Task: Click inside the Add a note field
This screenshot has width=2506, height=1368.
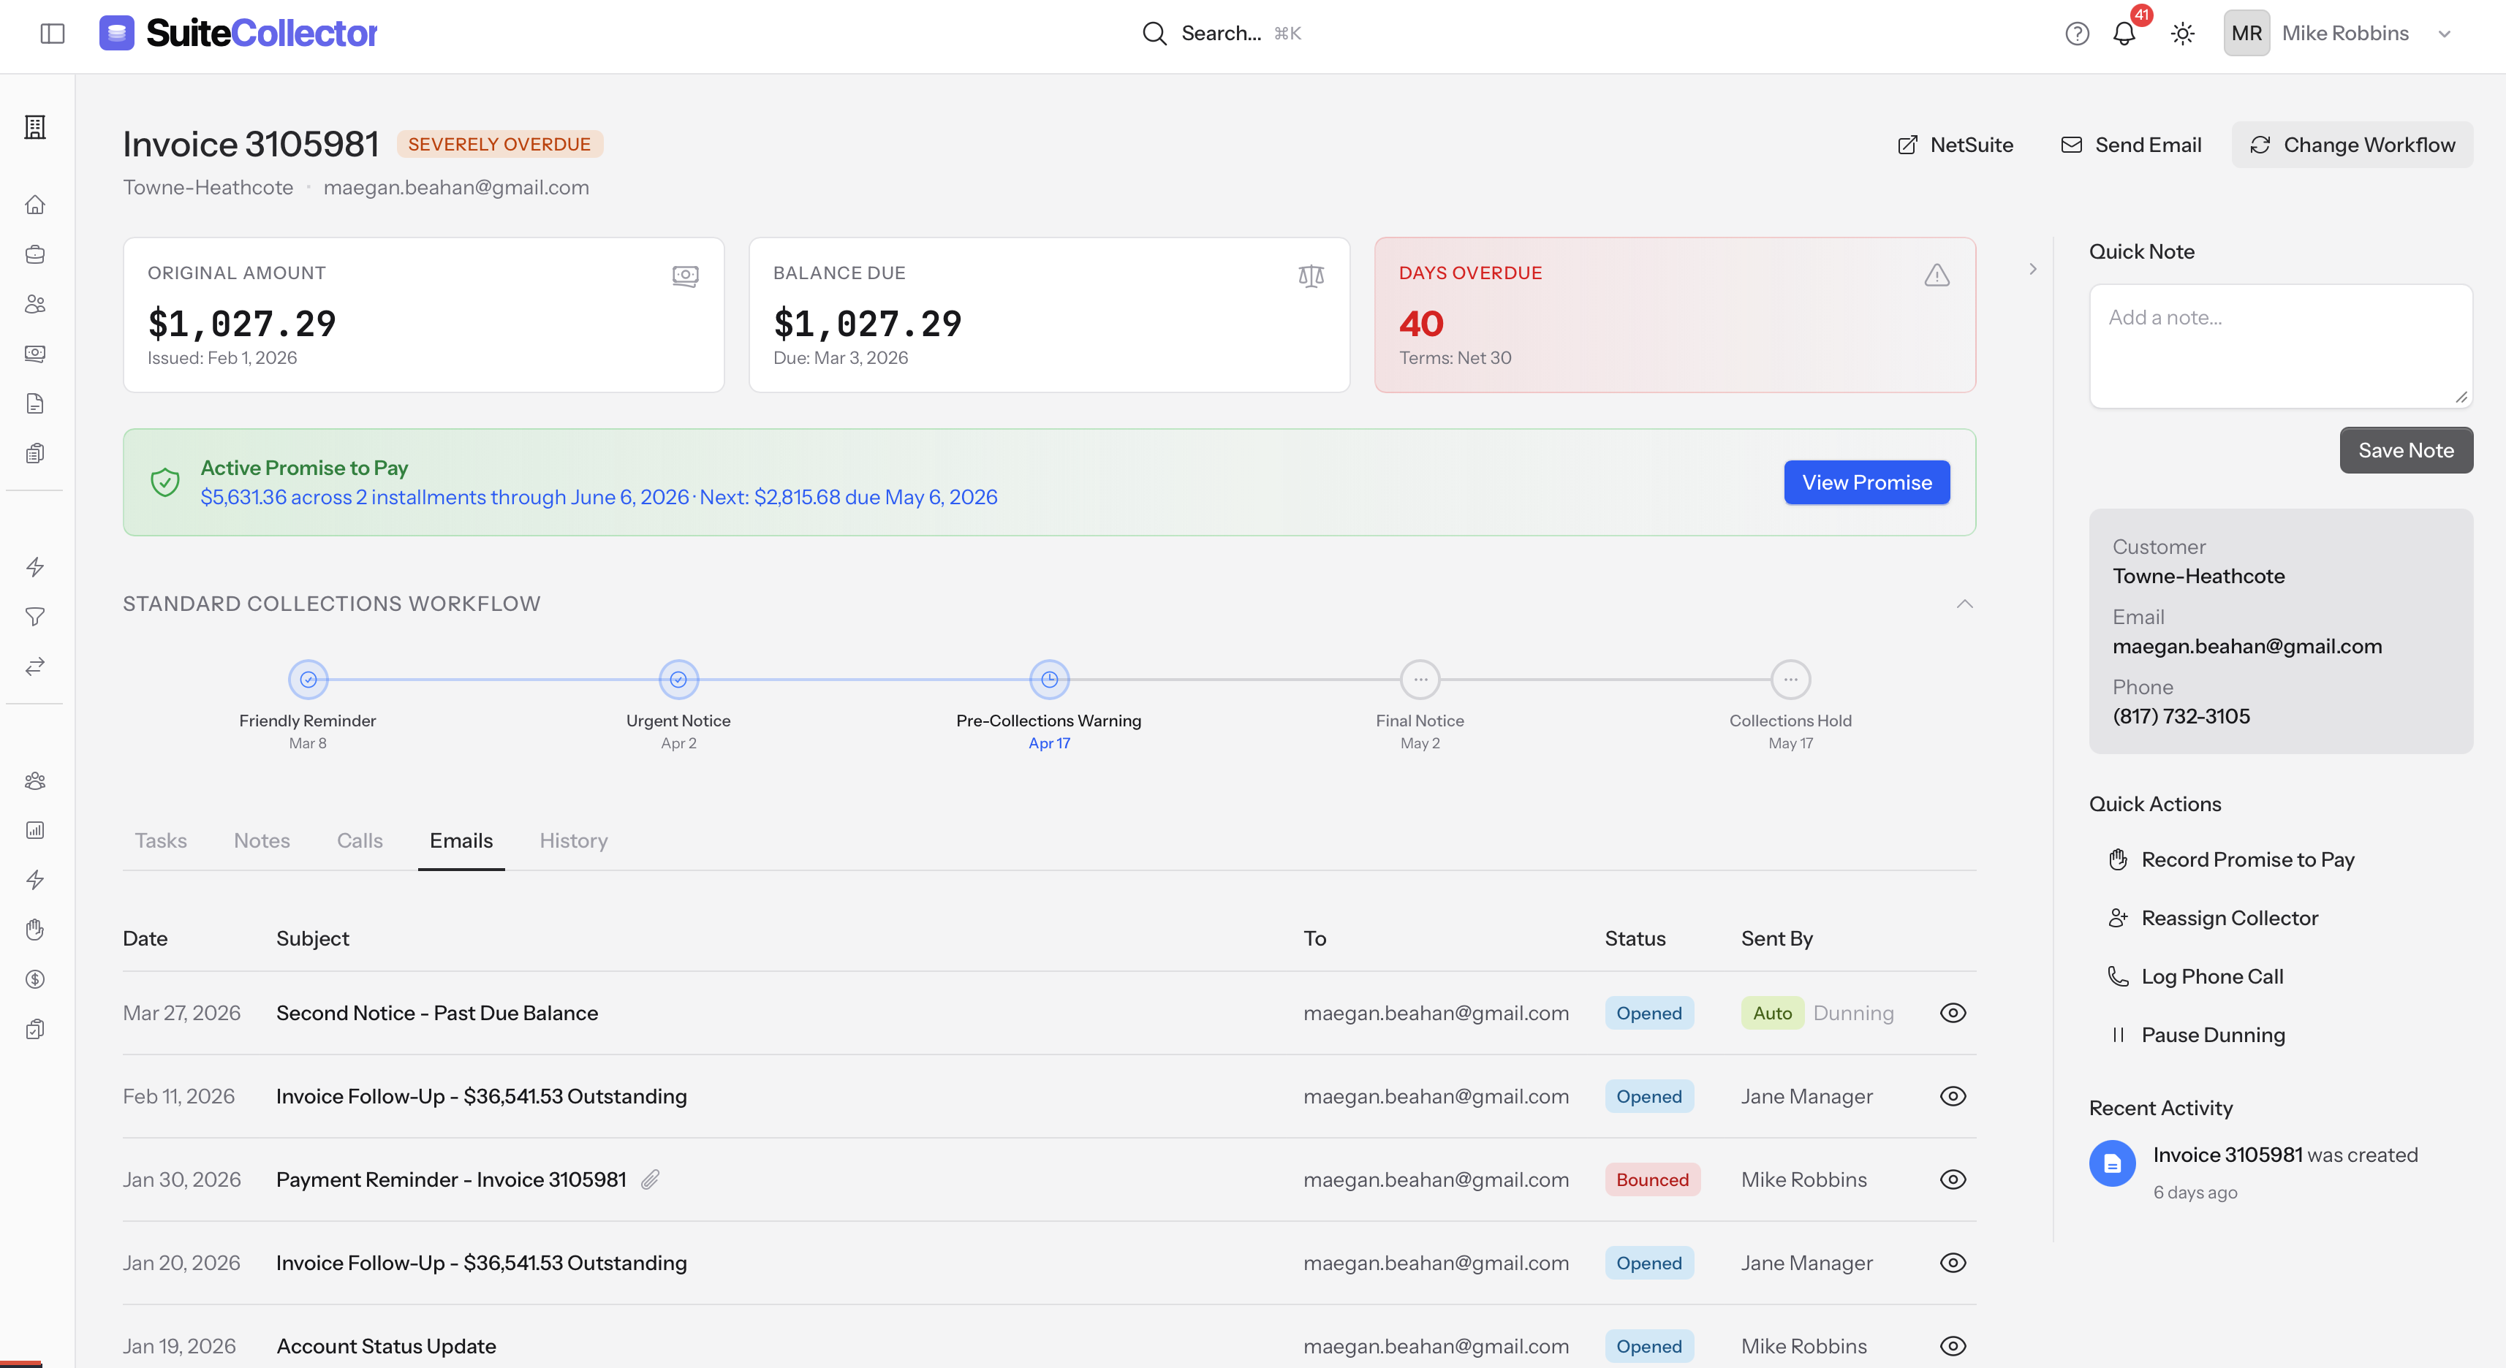Action: [2280, 345]
